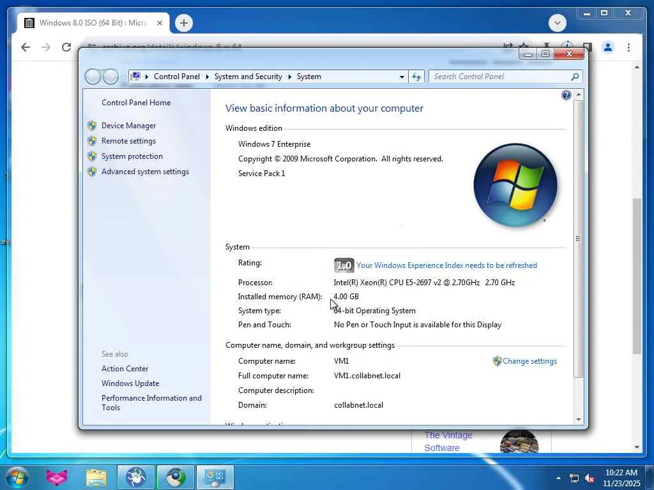Show hidden system tray icons
Screen dimensions: 654x490
tap(558, 478)
